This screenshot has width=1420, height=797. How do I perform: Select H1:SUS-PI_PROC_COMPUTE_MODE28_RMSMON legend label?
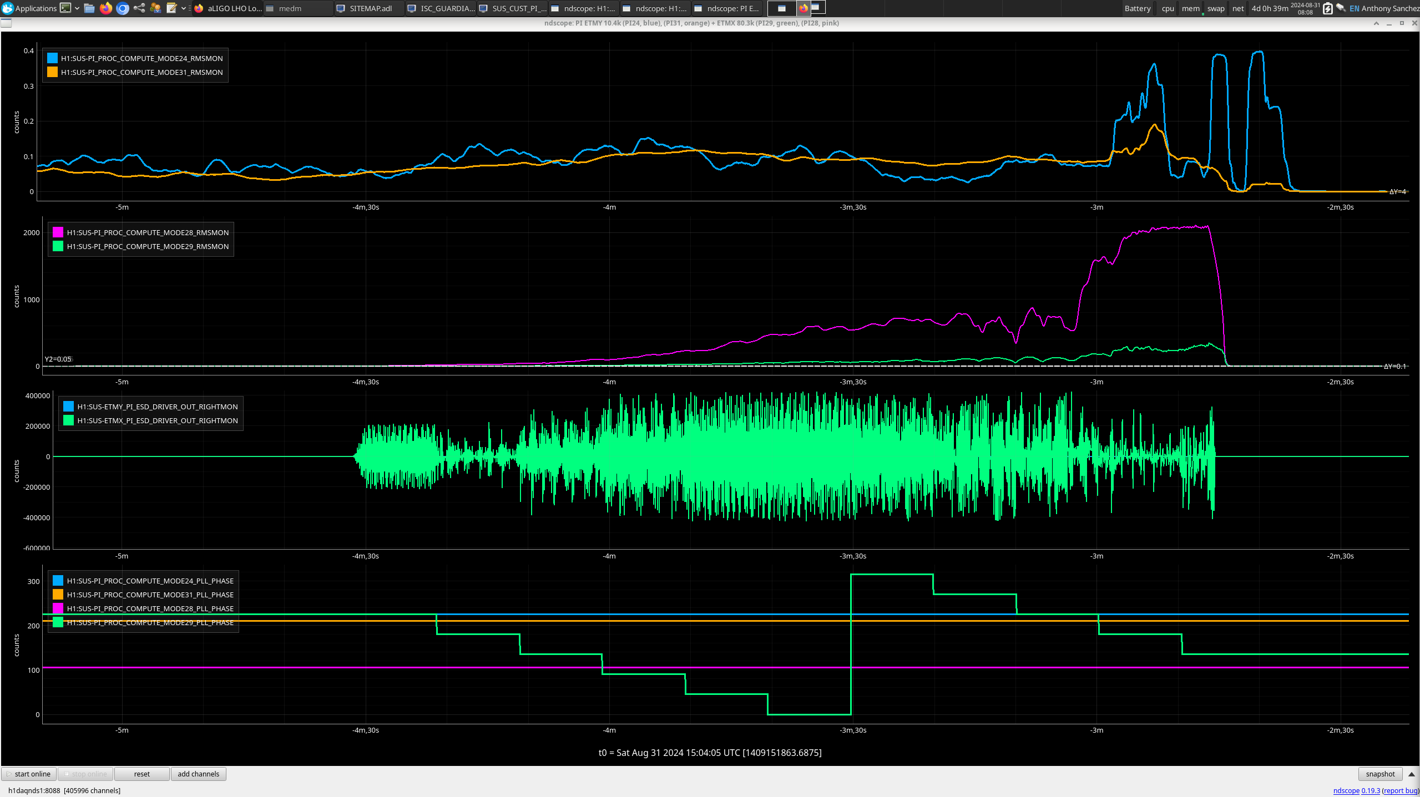click(x=148, y=232)
